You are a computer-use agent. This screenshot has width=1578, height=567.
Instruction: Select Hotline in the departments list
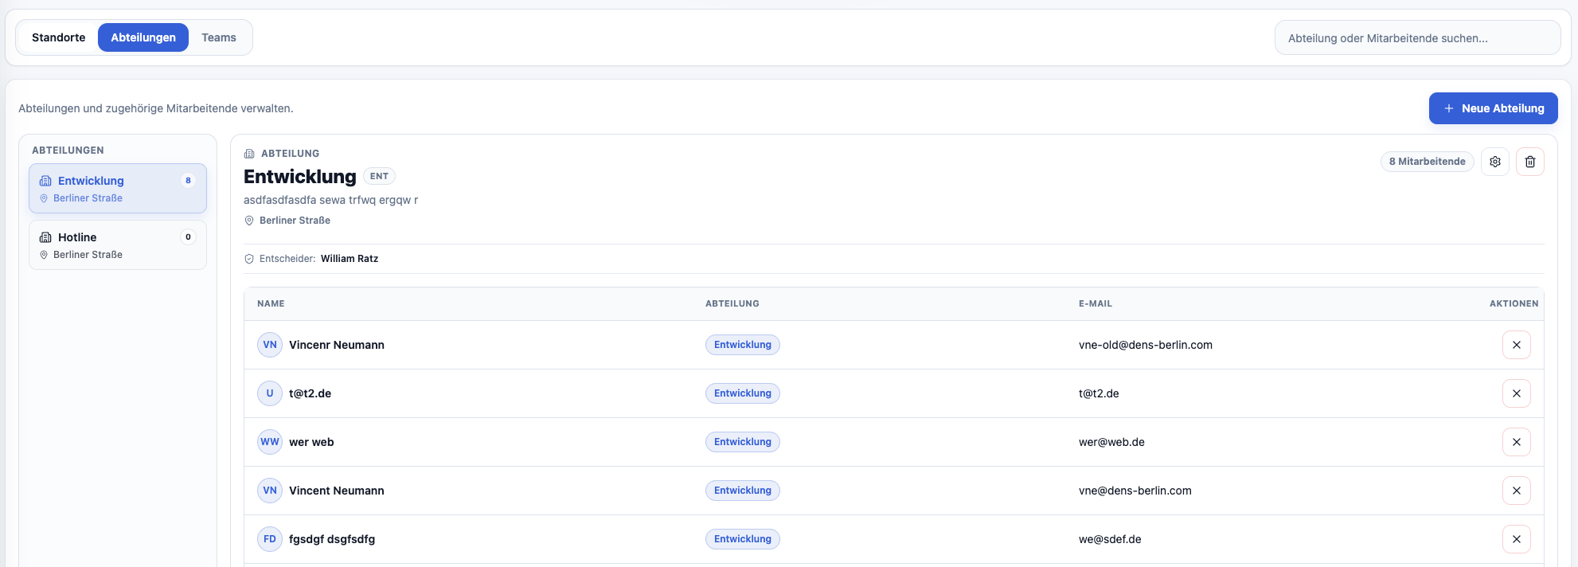pyautogui.click(x=118, y=245)
